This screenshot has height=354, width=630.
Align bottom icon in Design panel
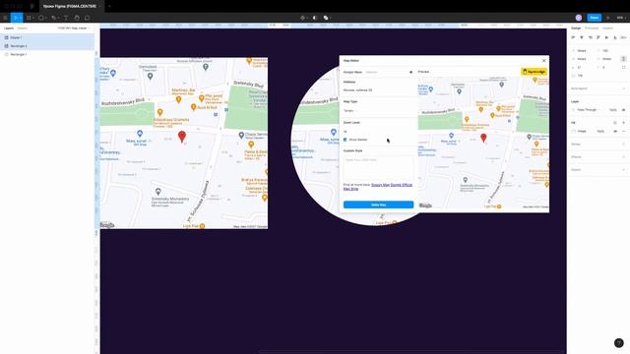[615, 37]
